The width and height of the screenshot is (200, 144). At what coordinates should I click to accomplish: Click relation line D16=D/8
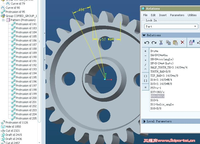point(156,108)
